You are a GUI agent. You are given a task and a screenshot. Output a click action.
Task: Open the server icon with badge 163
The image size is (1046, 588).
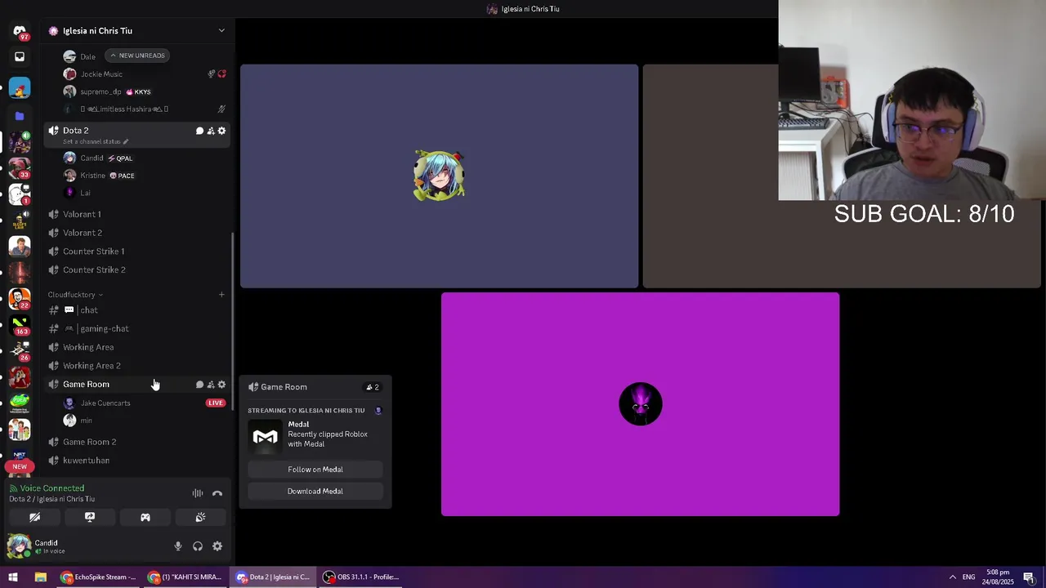(20, 323)
